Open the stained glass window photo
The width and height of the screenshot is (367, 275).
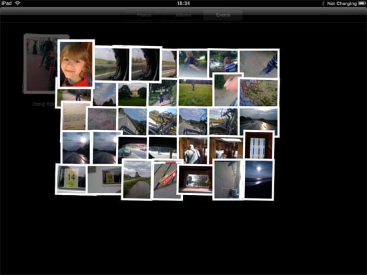(x=259, y=145)
